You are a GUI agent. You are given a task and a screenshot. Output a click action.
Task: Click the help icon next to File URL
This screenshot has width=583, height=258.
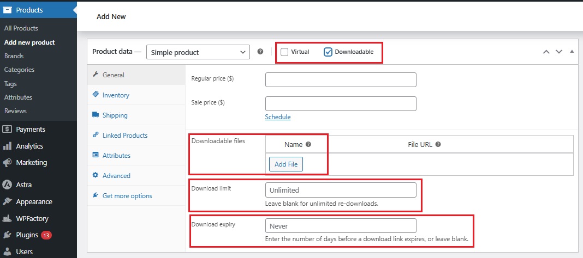438,145
